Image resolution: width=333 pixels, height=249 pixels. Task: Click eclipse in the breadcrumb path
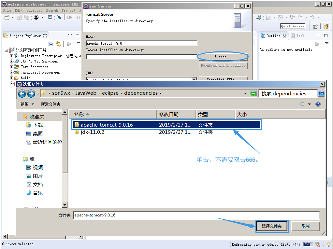pyautogui.click(x=110, y=93)
